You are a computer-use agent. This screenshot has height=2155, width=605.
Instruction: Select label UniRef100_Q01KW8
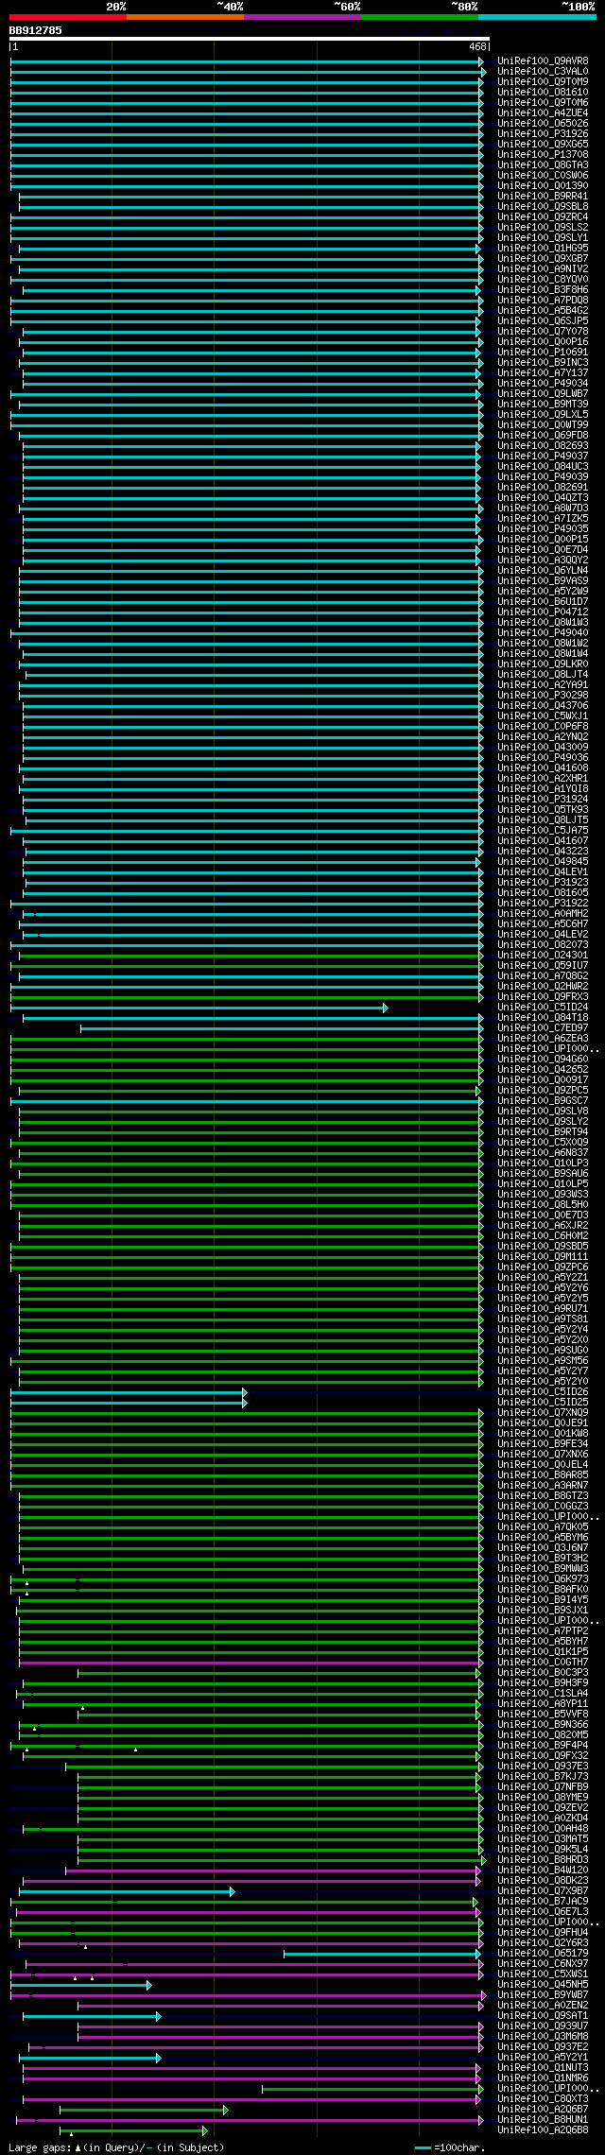click(x=543, y=1434)
